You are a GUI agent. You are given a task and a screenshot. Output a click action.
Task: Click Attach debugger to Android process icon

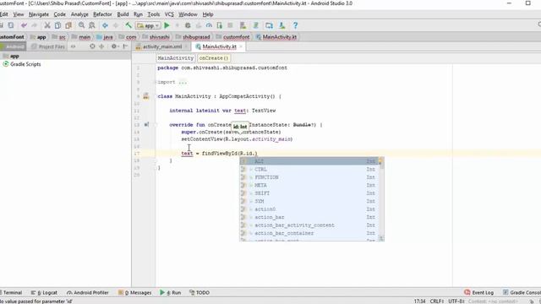220,25
